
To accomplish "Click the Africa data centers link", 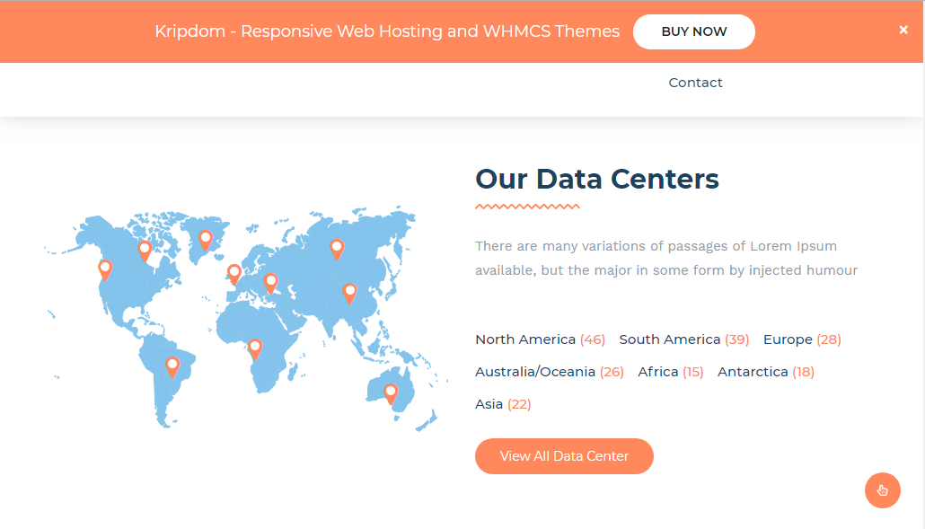I will [x=670, y=372].
